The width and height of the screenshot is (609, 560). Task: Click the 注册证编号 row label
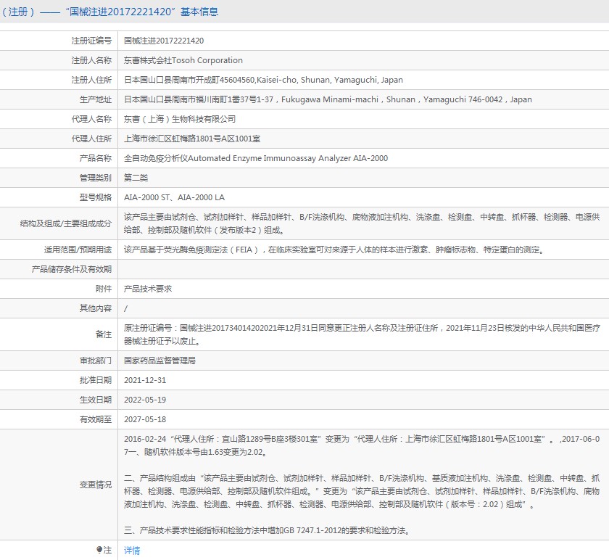tap(91, 41)
